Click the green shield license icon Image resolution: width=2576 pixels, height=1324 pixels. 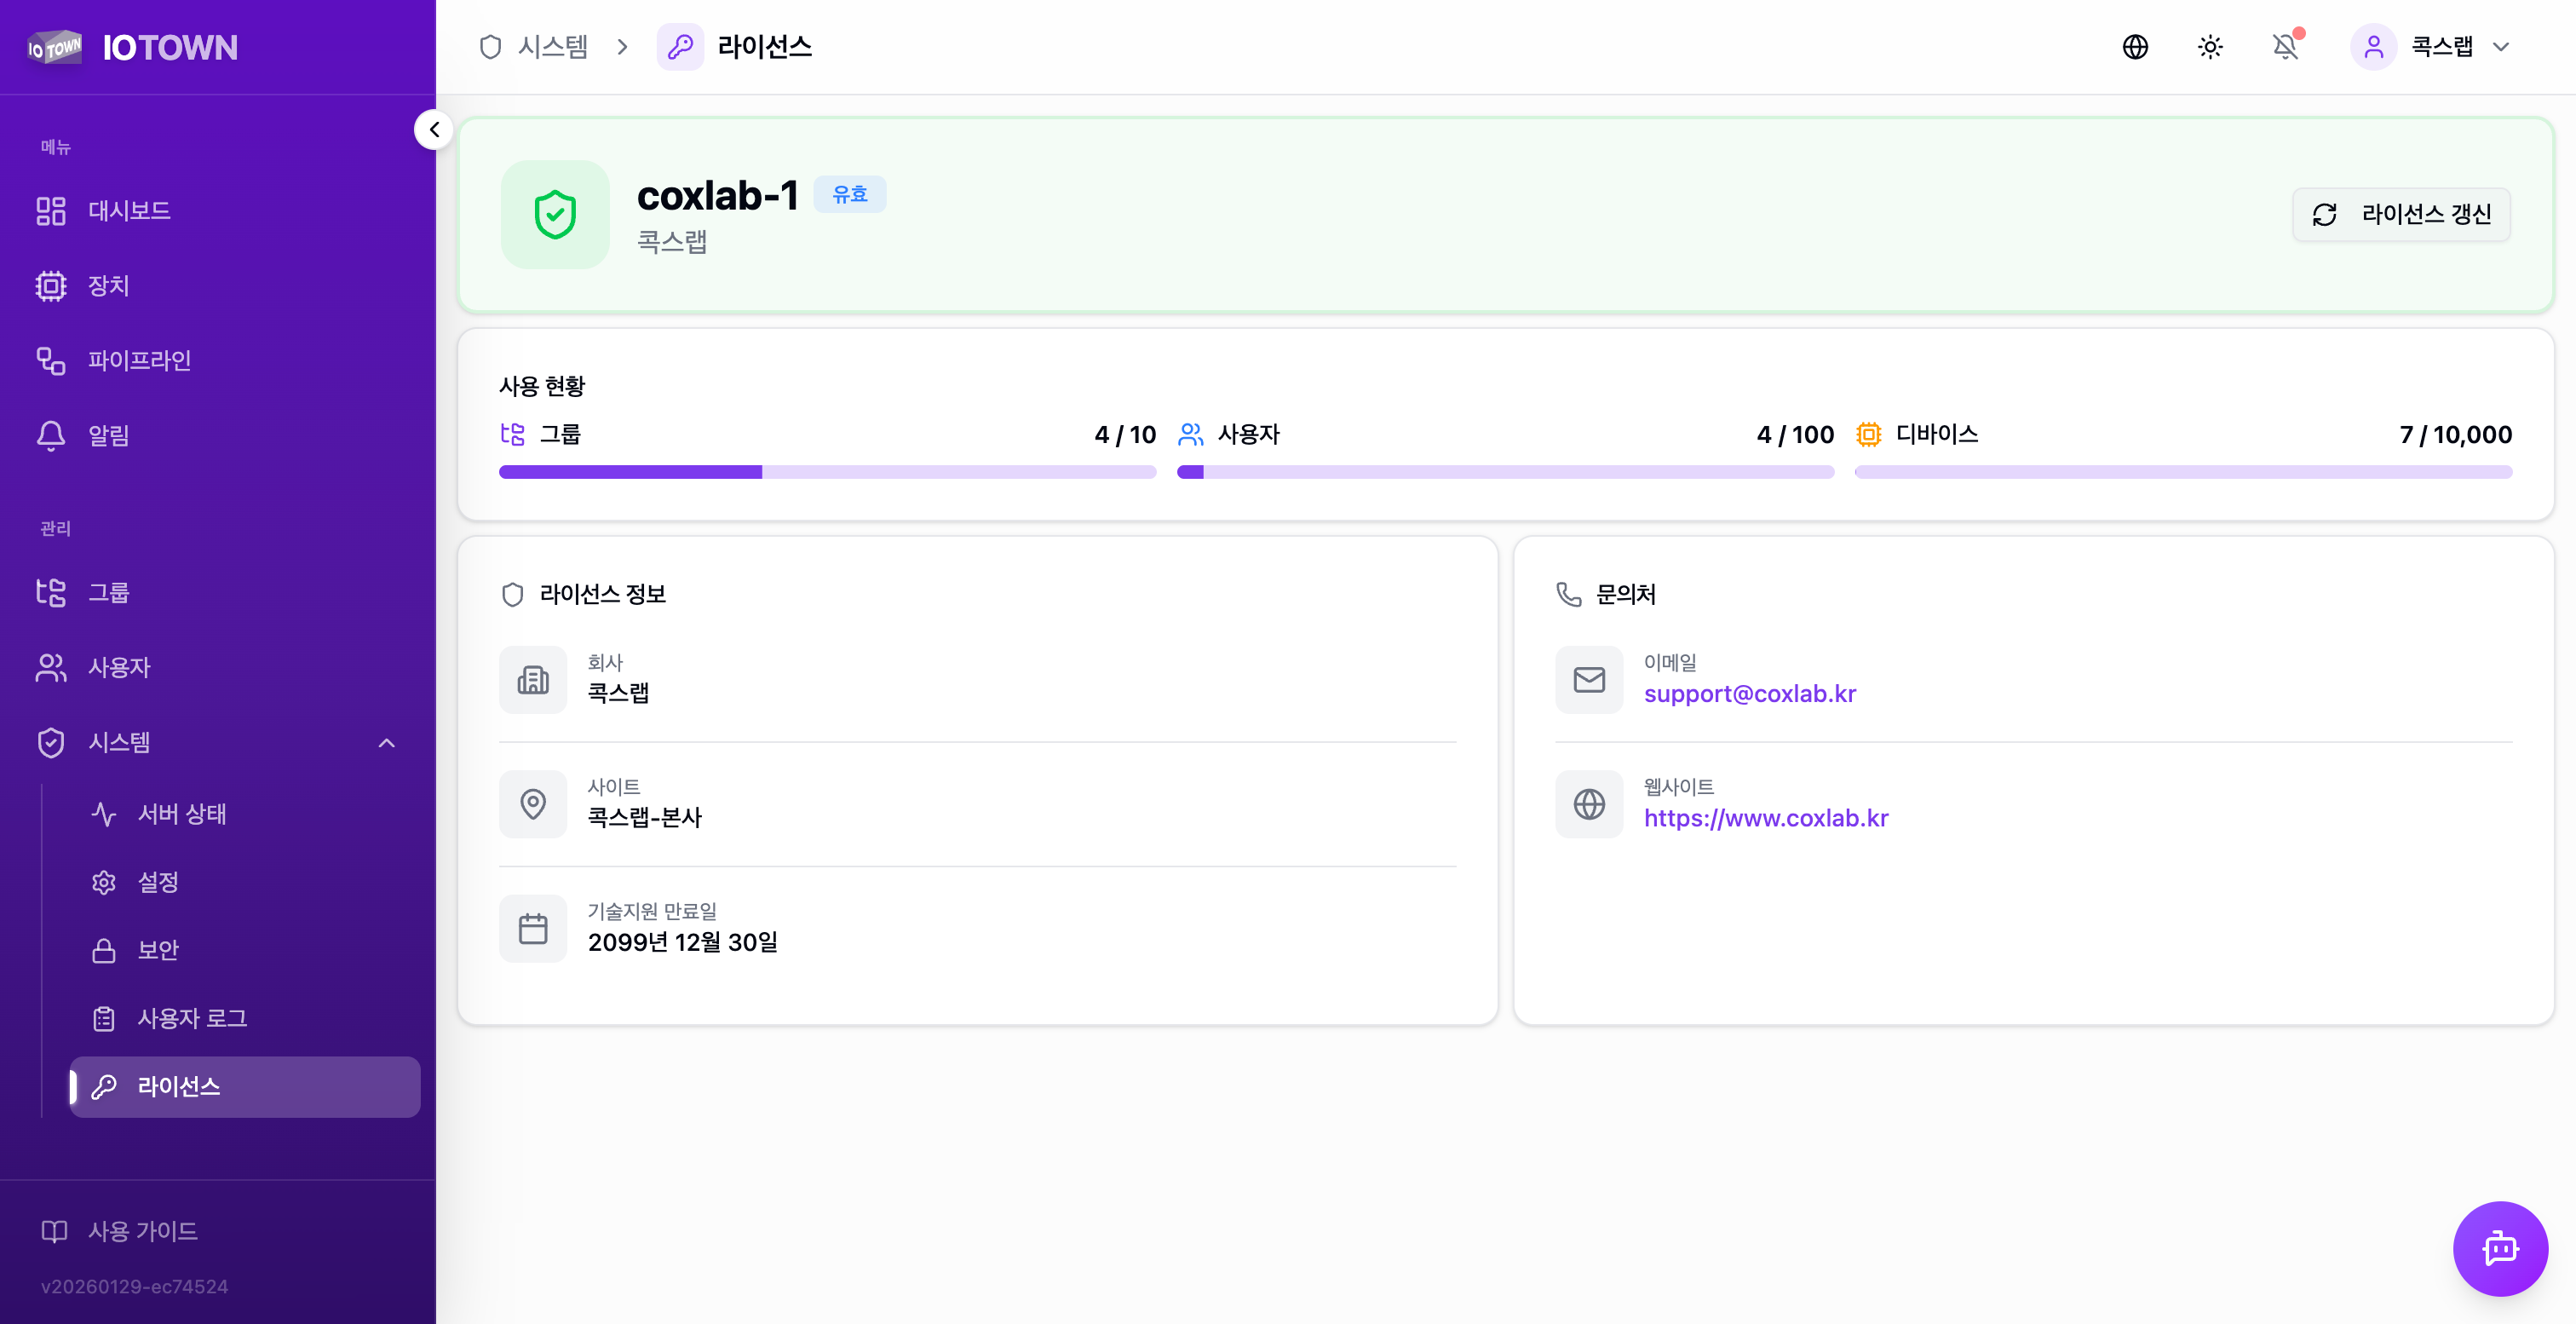tap(555, 215)
